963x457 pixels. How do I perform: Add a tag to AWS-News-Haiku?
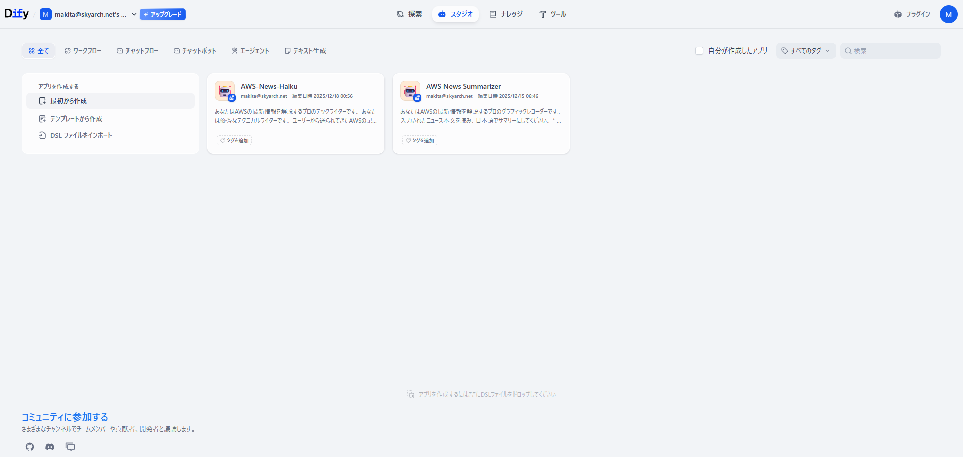pos(234,140)
